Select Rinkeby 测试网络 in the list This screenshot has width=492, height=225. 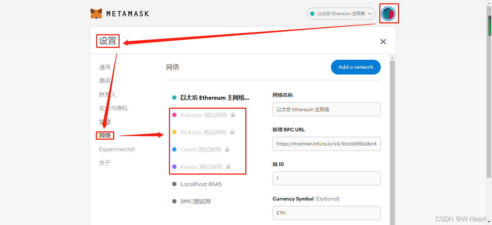pyautogui.click(x=203, y=132)
